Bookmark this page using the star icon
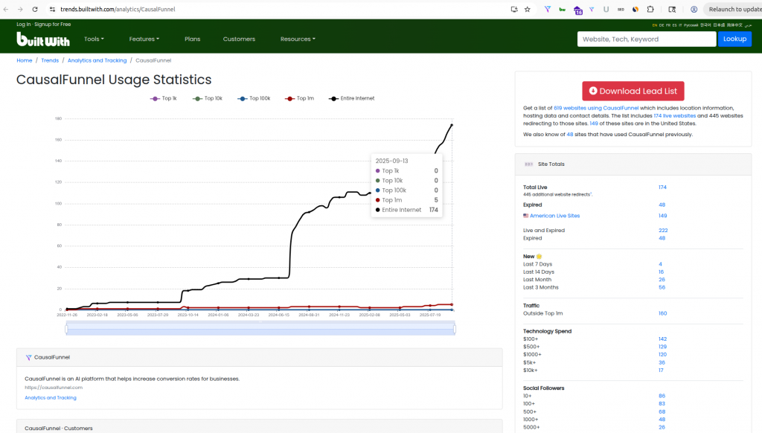Image resolution: width=762 pixels, height=433 pixels. [528, 9]
